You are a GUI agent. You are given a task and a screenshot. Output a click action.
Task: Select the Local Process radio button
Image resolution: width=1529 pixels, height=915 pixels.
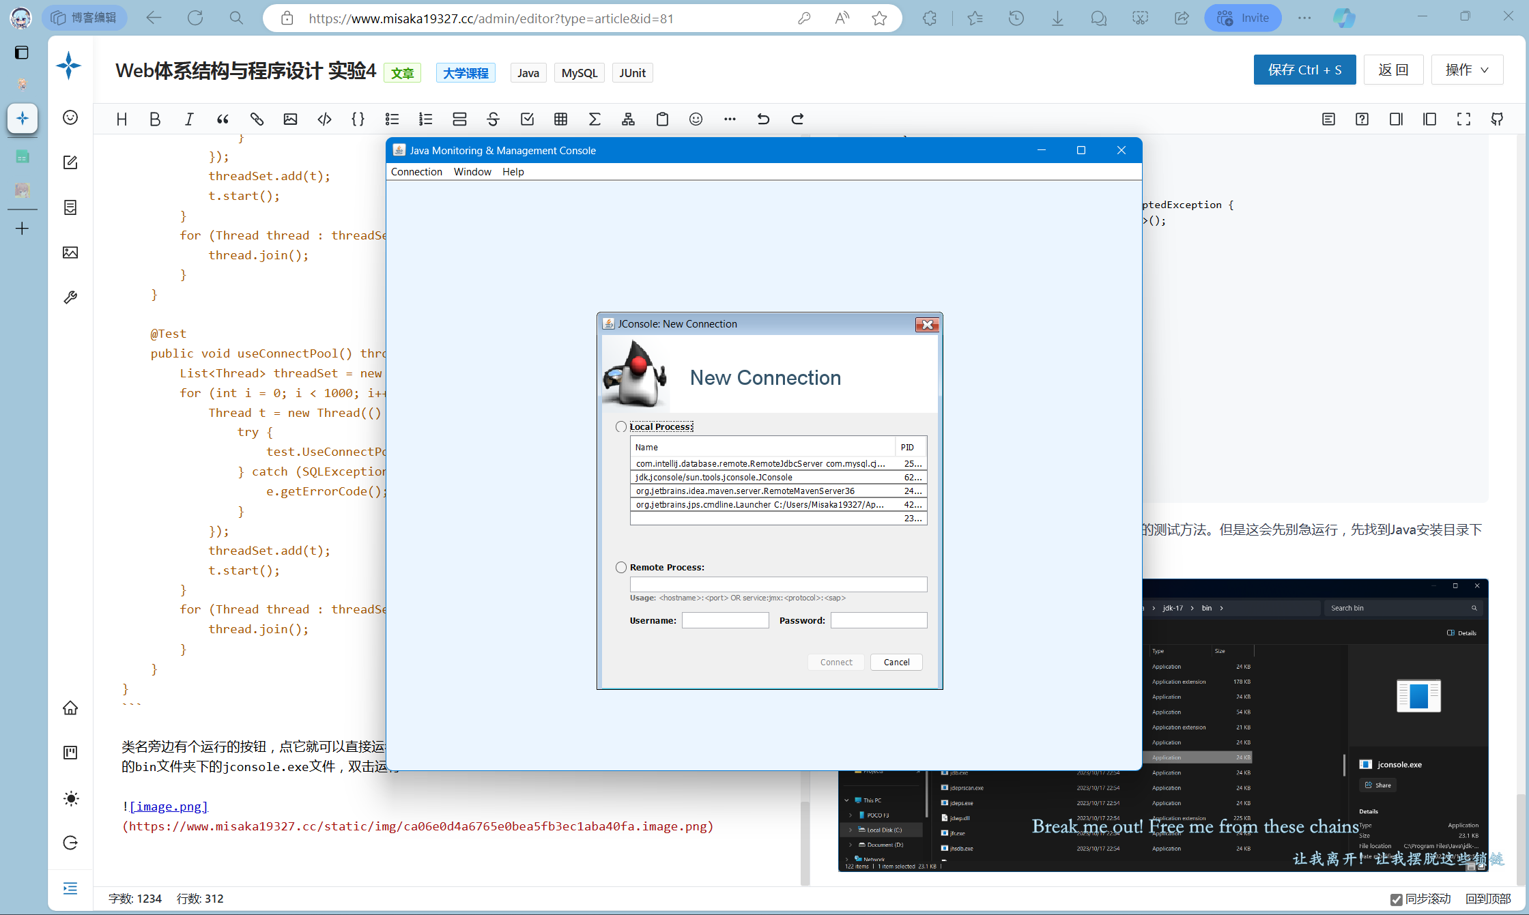[x=620, y=427]
